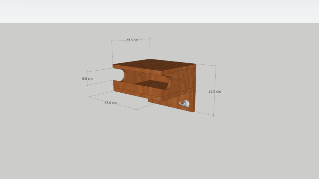
Task: Select the 26.5 cm height label
Action: [215, 91]
